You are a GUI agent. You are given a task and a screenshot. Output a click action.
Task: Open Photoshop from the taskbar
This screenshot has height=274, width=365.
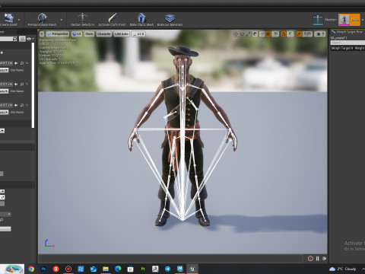pos(43,269)
